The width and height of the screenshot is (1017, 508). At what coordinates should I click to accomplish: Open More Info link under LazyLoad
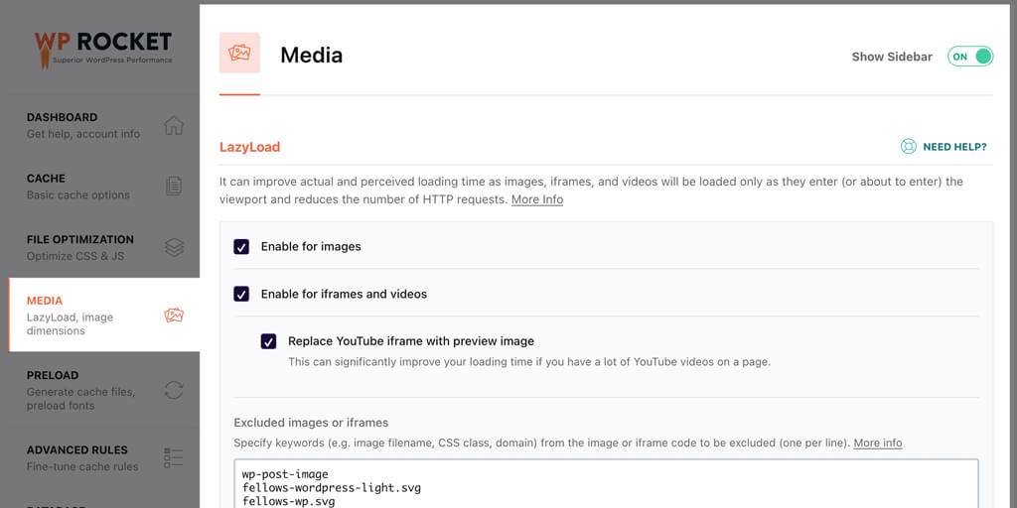point(537,199)
